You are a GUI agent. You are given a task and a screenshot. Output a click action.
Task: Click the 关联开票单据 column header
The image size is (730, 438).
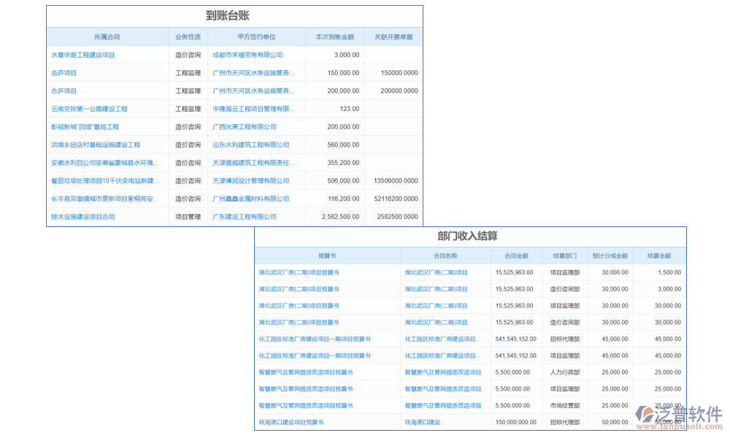point(393,36)
